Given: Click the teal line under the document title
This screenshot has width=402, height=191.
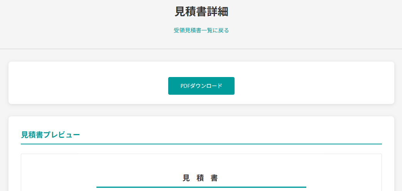Looking at the screenshot, I should (x=201, y=187).
